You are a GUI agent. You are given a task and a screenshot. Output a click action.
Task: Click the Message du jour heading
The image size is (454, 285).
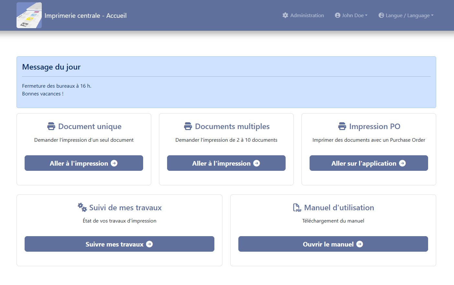51,67
